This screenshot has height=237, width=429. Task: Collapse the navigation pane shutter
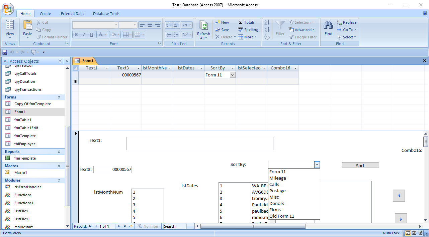67,61
